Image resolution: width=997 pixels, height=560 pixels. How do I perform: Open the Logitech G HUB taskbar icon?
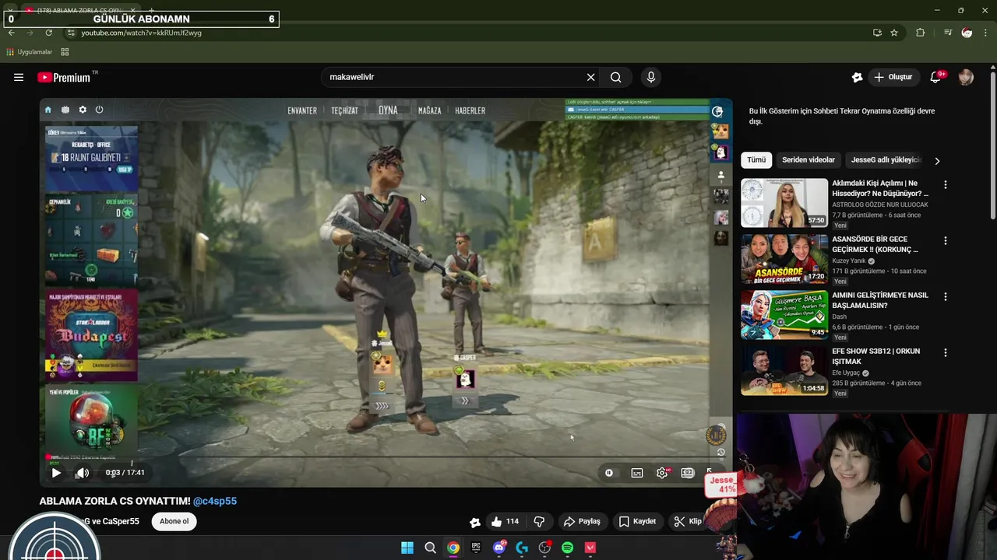(x=522, y=548)
